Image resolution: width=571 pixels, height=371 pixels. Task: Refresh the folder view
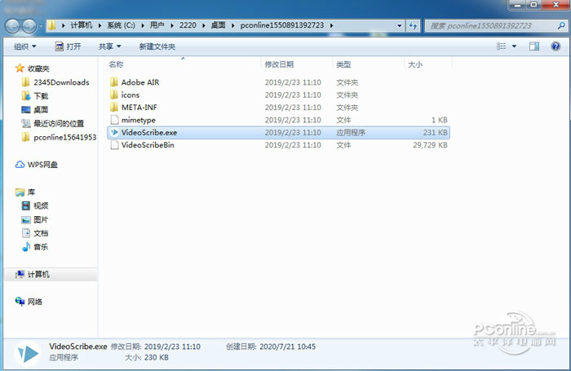coord(413,25)
